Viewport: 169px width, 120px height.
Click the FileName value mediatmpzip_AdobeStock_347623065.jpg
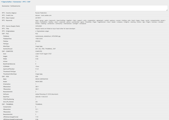pyautogui.click(x=48, y=36)
